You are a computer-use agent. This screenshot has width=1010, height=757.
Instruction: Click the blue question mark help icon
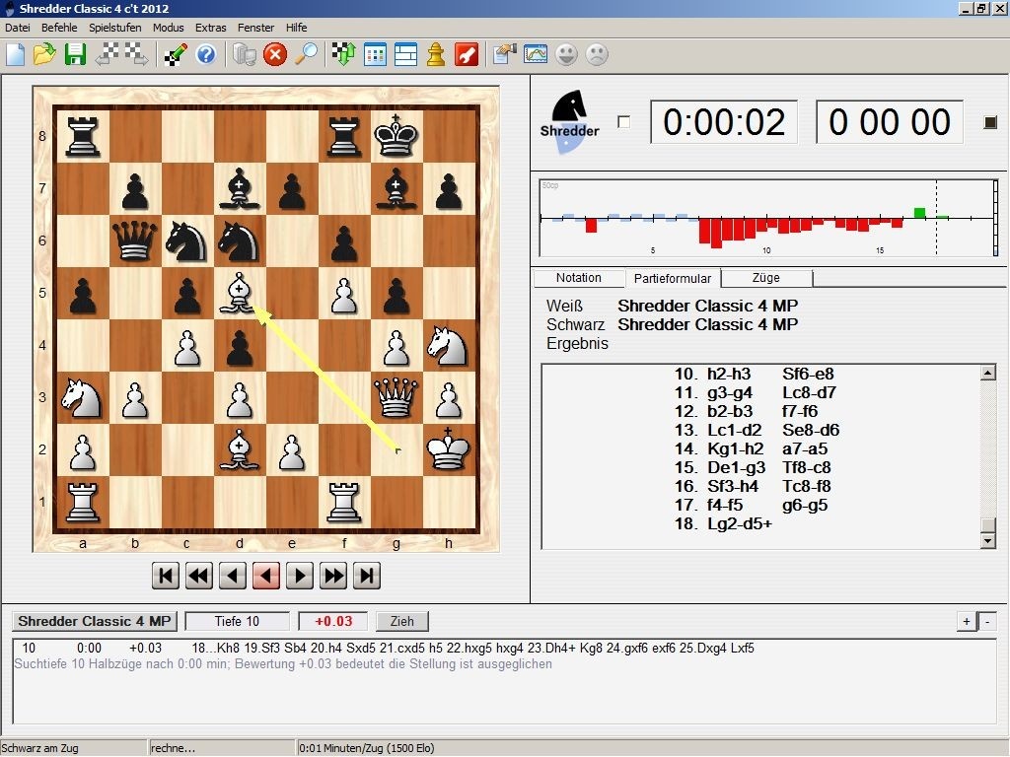206,55
